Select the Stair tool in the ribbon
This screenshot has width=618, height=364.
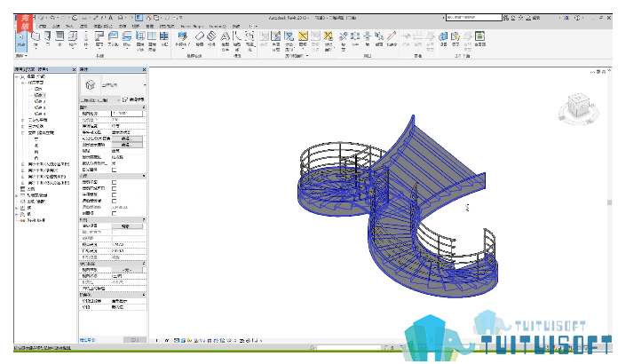[x=211, y=39]
